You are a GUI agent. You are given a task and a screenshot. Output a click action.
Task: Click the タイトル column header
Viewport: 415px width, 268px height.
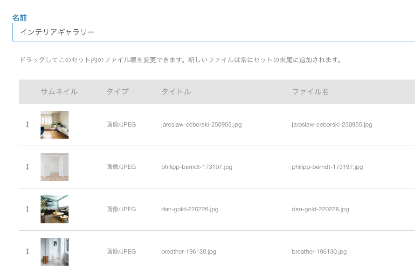click(x=176, y=92)
